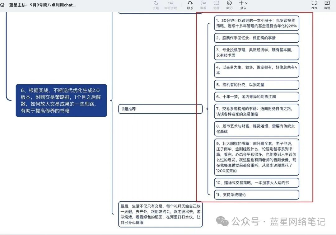
Task: Select the 支持系统理论 node
Action: [257, 195]
